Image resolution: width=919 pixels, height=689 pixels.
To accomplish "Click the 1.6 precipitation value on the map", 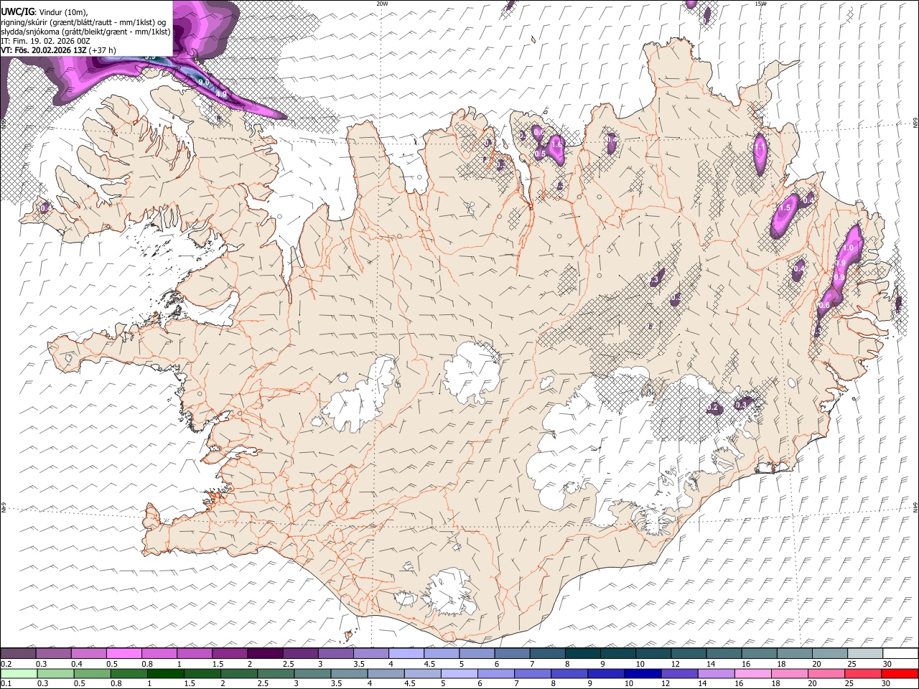I will tap(556, 145).
